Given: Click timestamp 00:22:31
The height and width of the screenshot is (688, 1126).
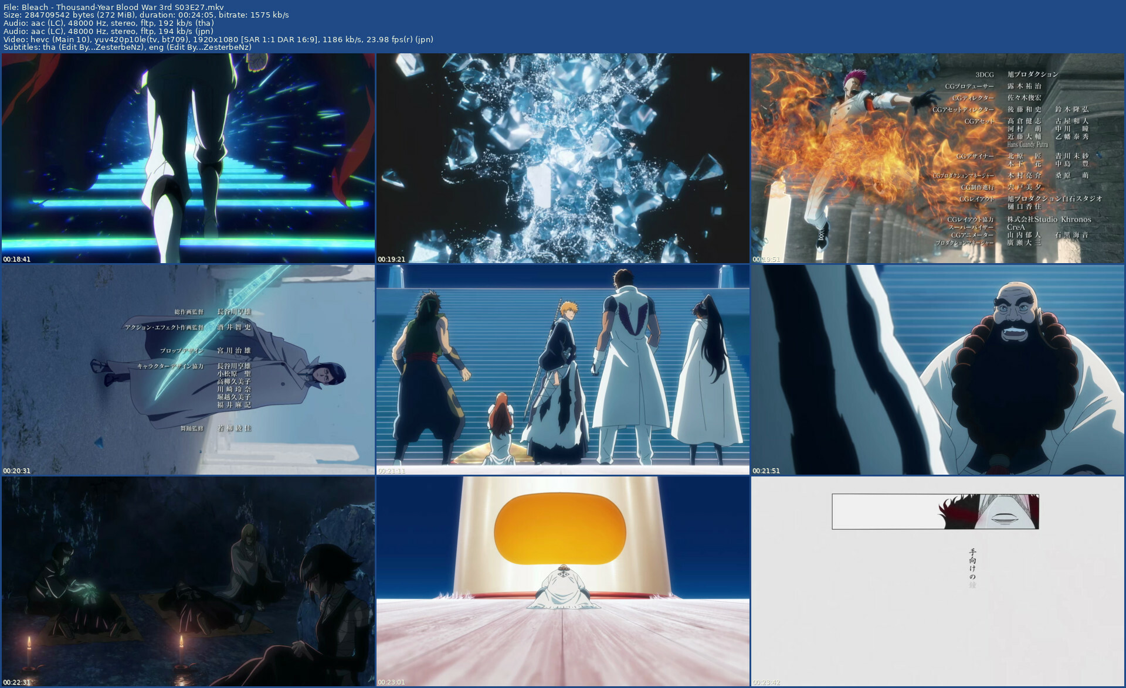Looking at the screenshot, I should point(16,682).
